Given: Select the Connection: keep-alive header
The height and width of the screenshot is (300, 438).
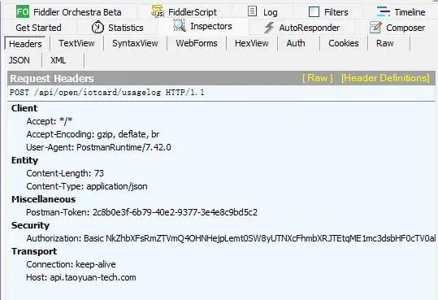Looking at the screenshot, I should [x=71, y=264].
